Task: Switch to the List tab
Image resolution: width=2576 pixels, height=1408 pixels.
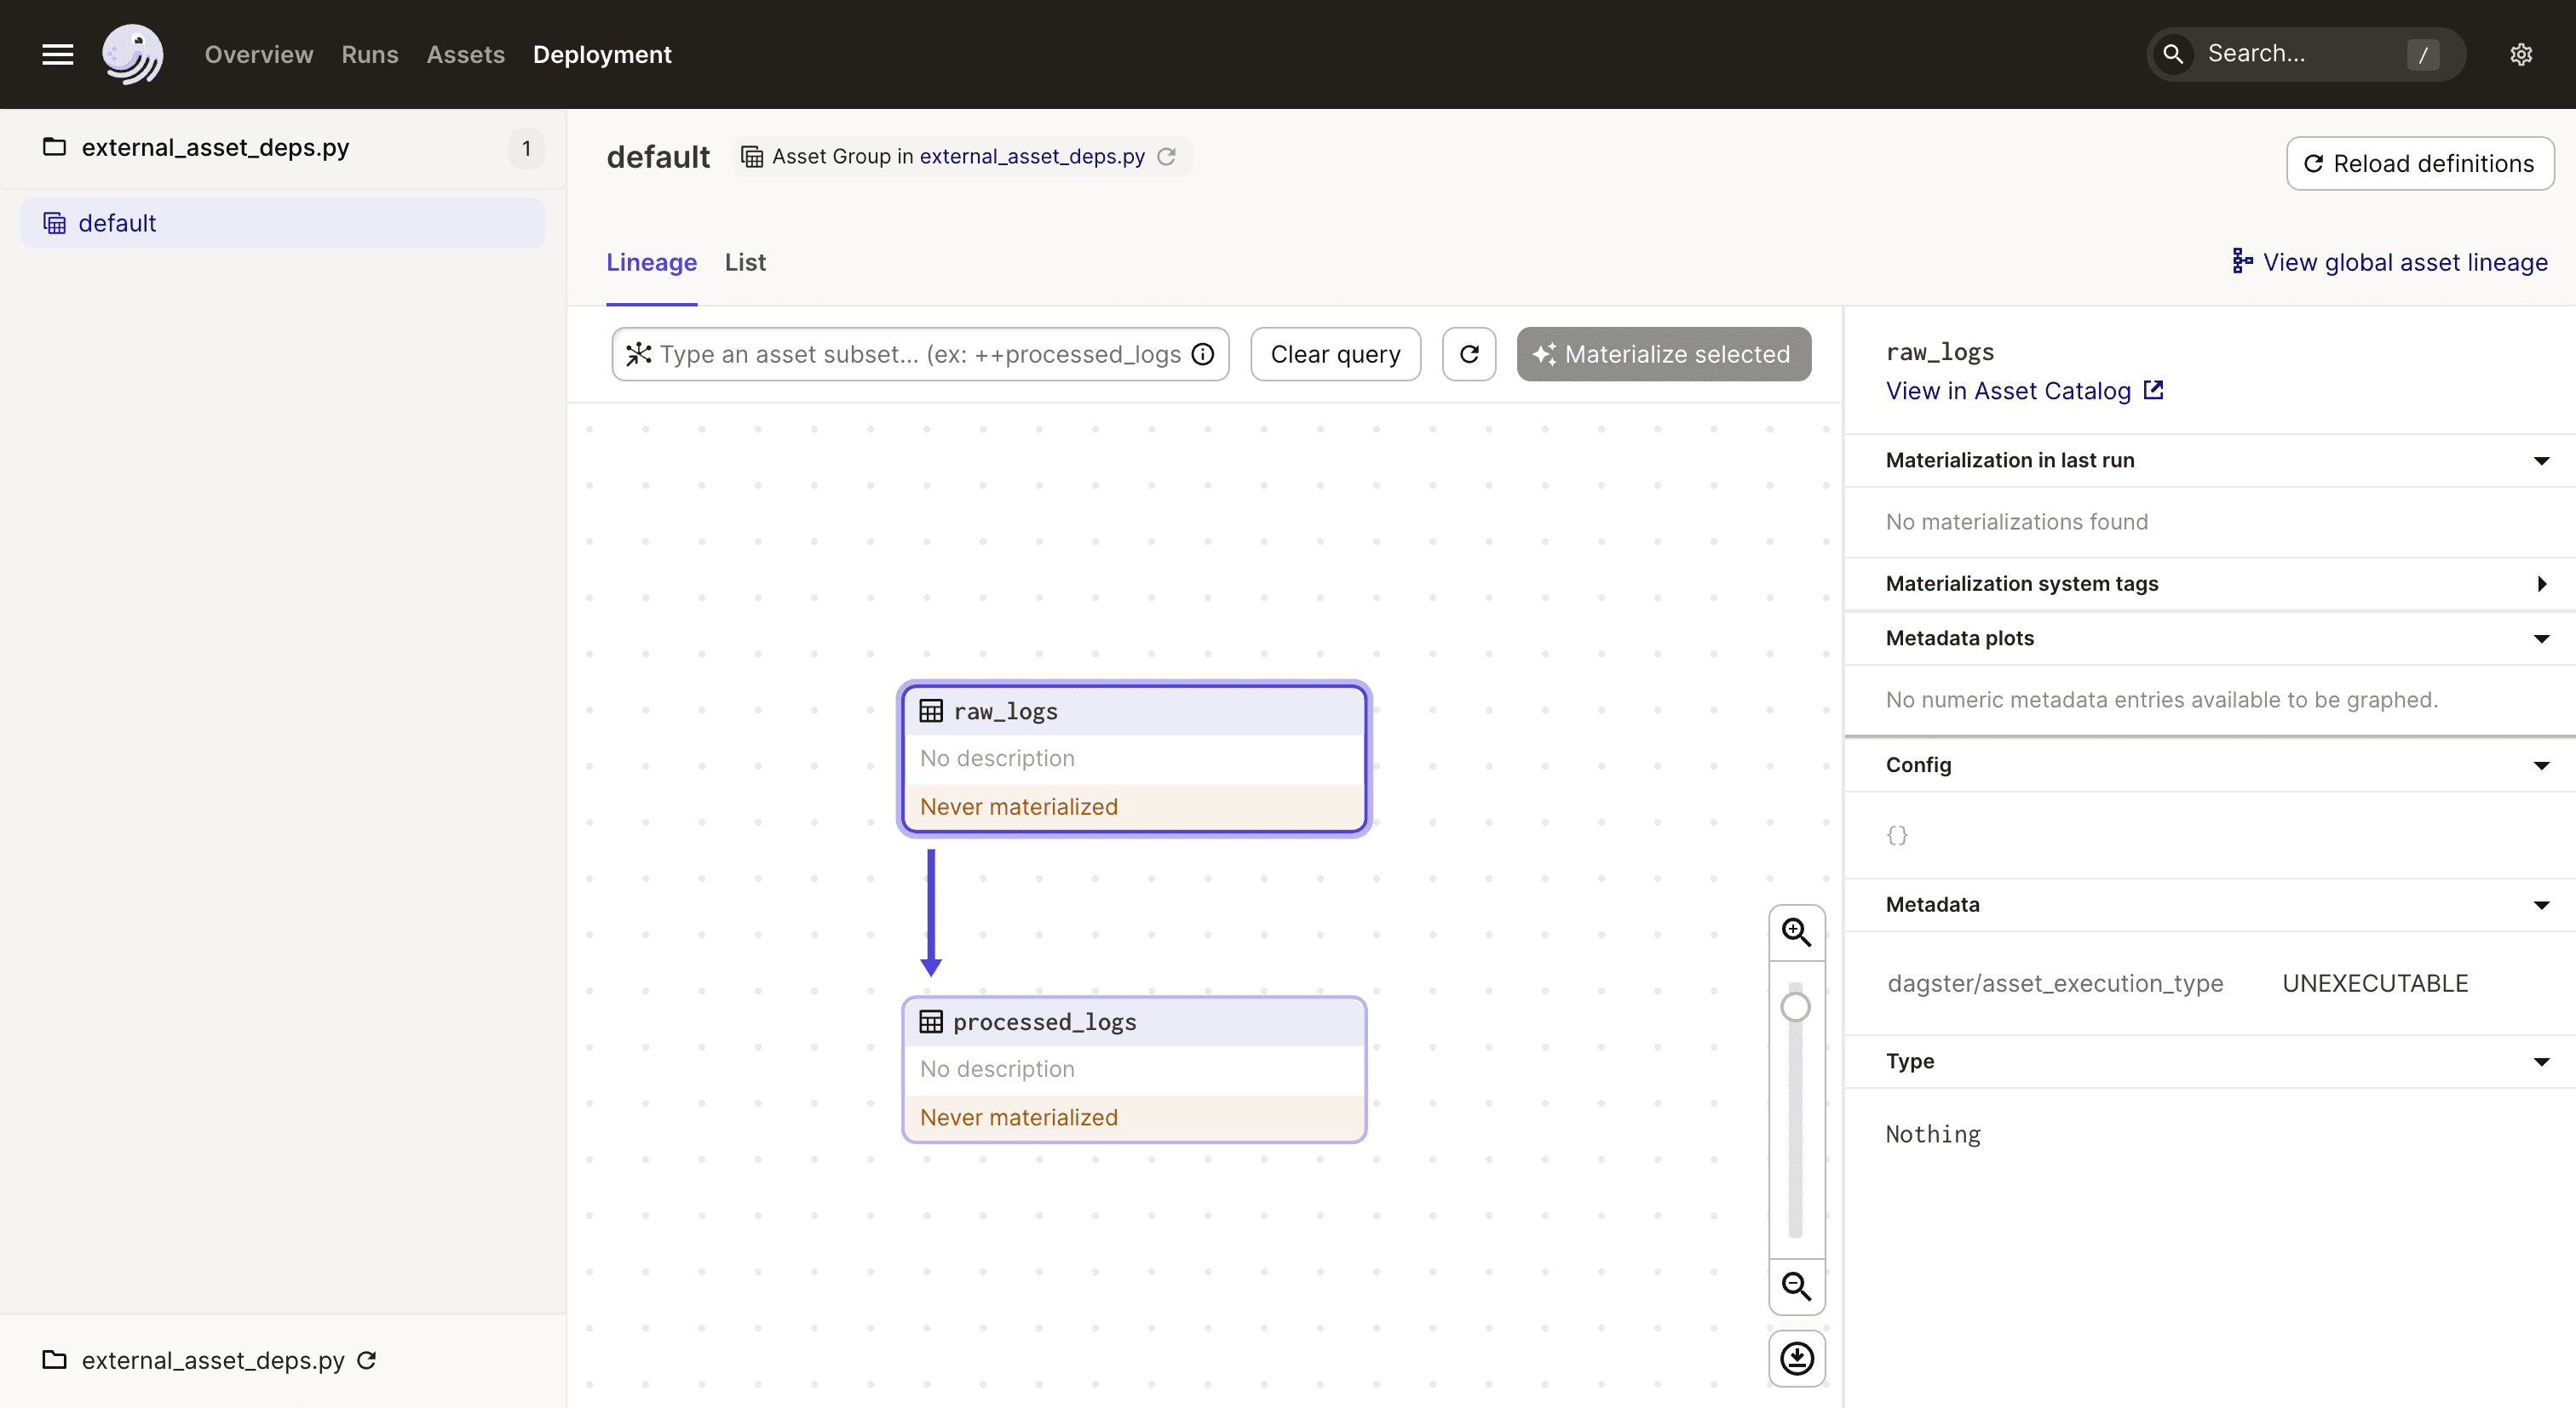Action: click(746, 262)
